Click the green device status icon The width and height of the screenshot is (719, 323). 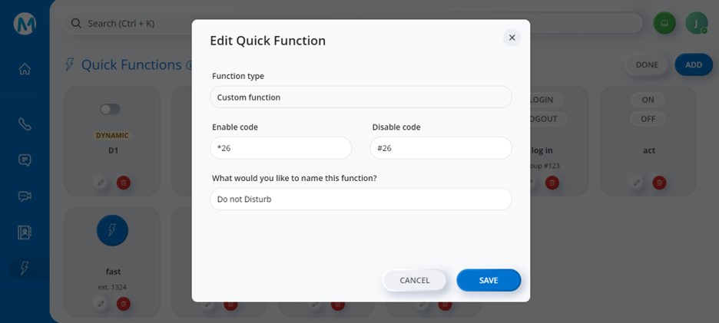click(664, 23)
